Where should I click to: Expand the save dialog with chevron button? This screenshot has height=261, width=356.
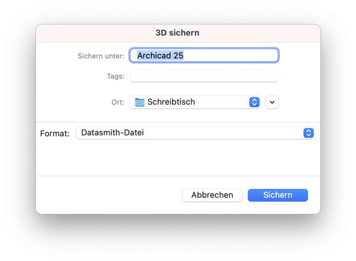pyautogui.click(x=272, y=102)
